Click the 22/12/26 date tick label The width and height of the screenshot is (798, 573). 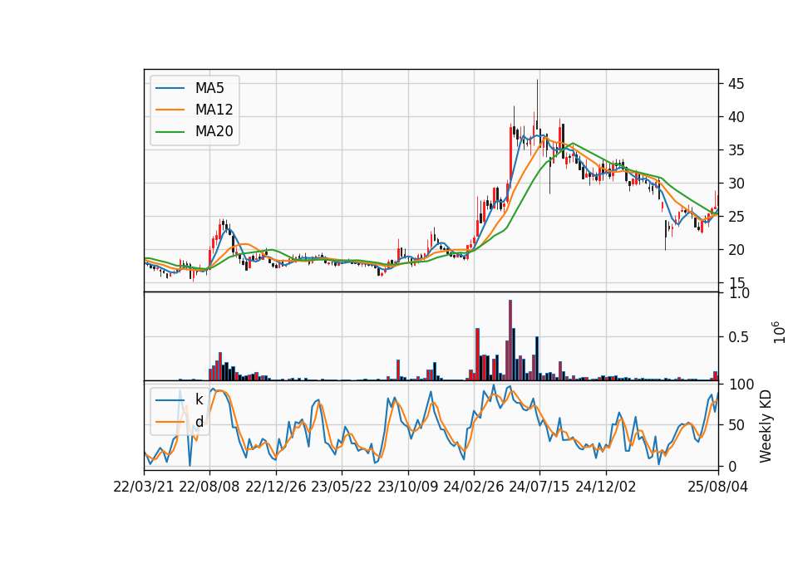click(276, 487)
